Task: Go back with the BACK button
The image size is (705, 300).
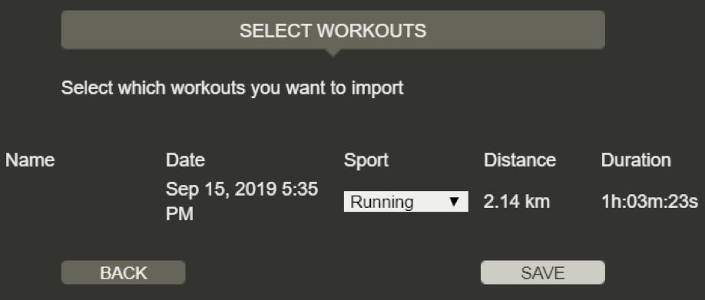Action: pos(123,272)
